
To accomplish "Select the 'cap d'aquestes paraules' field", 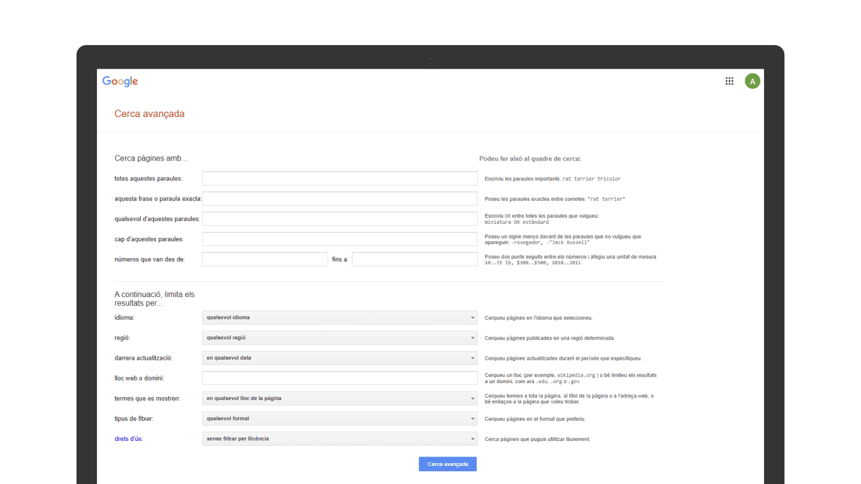I will click(x=340, y=239).
